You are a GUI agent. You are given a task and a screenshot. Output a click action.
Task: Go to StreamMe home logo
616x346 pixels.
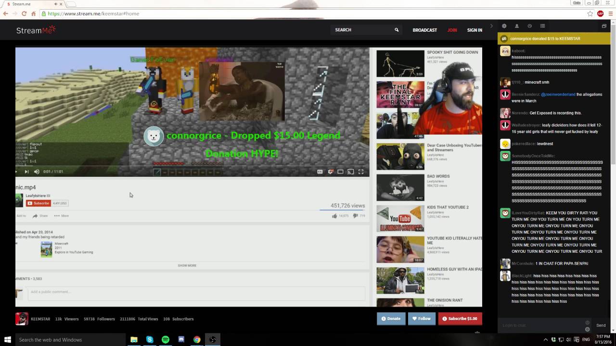tap(36, 30)
